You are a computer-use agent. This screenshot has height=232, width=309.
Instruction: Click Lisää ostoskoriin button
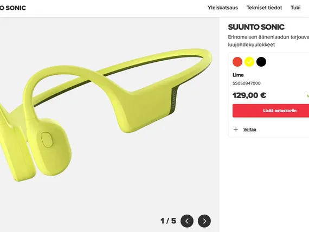tap(271, 111)
